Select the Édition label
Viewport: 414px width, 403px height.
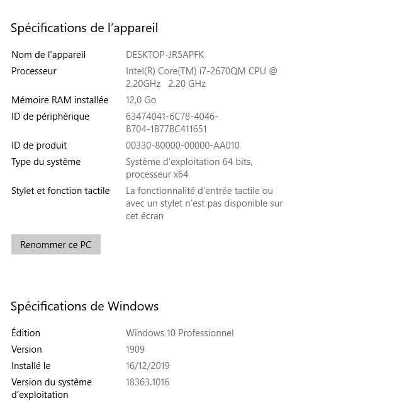[26, 333]
